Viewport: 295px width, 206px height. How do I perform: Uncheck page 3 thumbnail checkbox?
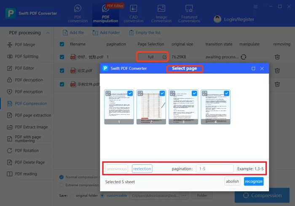(194, 93)
